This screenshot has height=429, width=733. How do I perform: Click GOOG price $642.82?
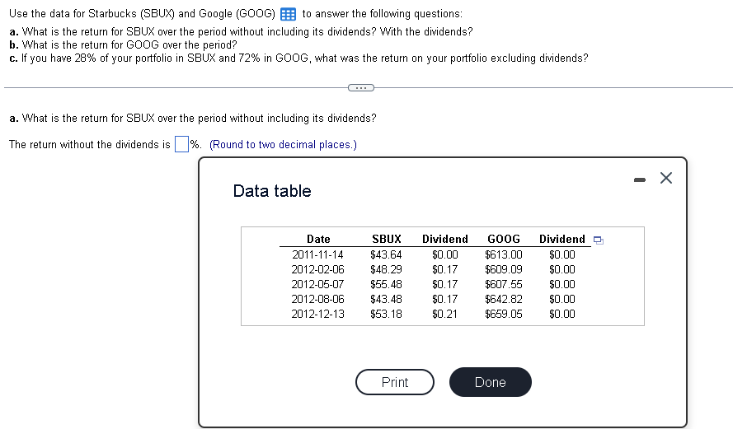pyautogui.click(x=504, y=299)
